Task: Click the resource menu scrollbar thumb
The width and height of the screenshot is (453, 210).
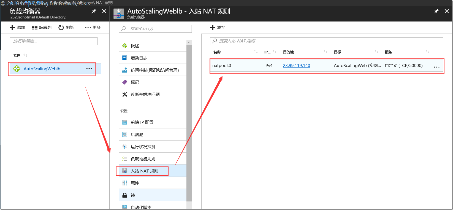Action: point(189,123)
